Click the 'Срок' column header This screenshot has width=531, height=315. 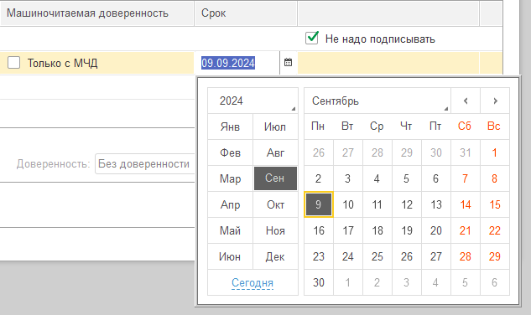pyautogui.click(x=246, y=13)
